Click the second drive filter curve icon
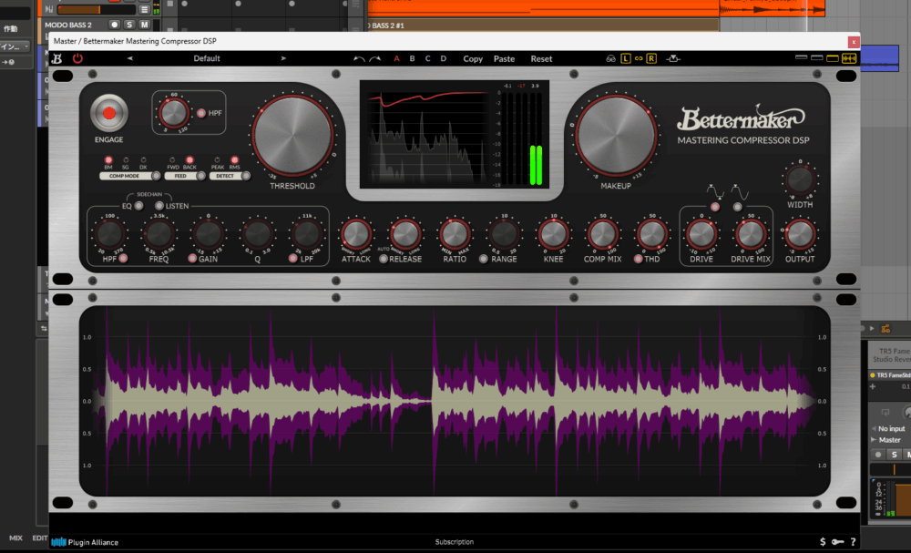Viewport: 911px width, 553px height. (739, 191)
